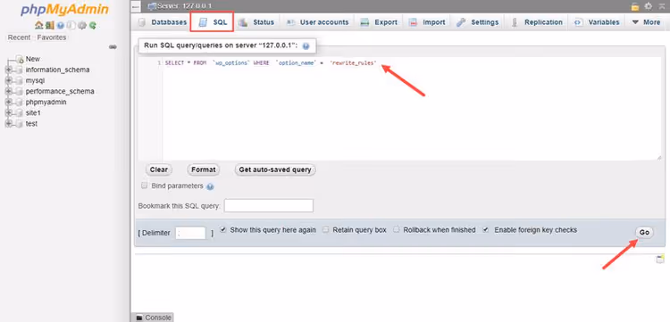670x322 pixels.
Task: Click the log out door icon
Action: (x=49, y=26)
